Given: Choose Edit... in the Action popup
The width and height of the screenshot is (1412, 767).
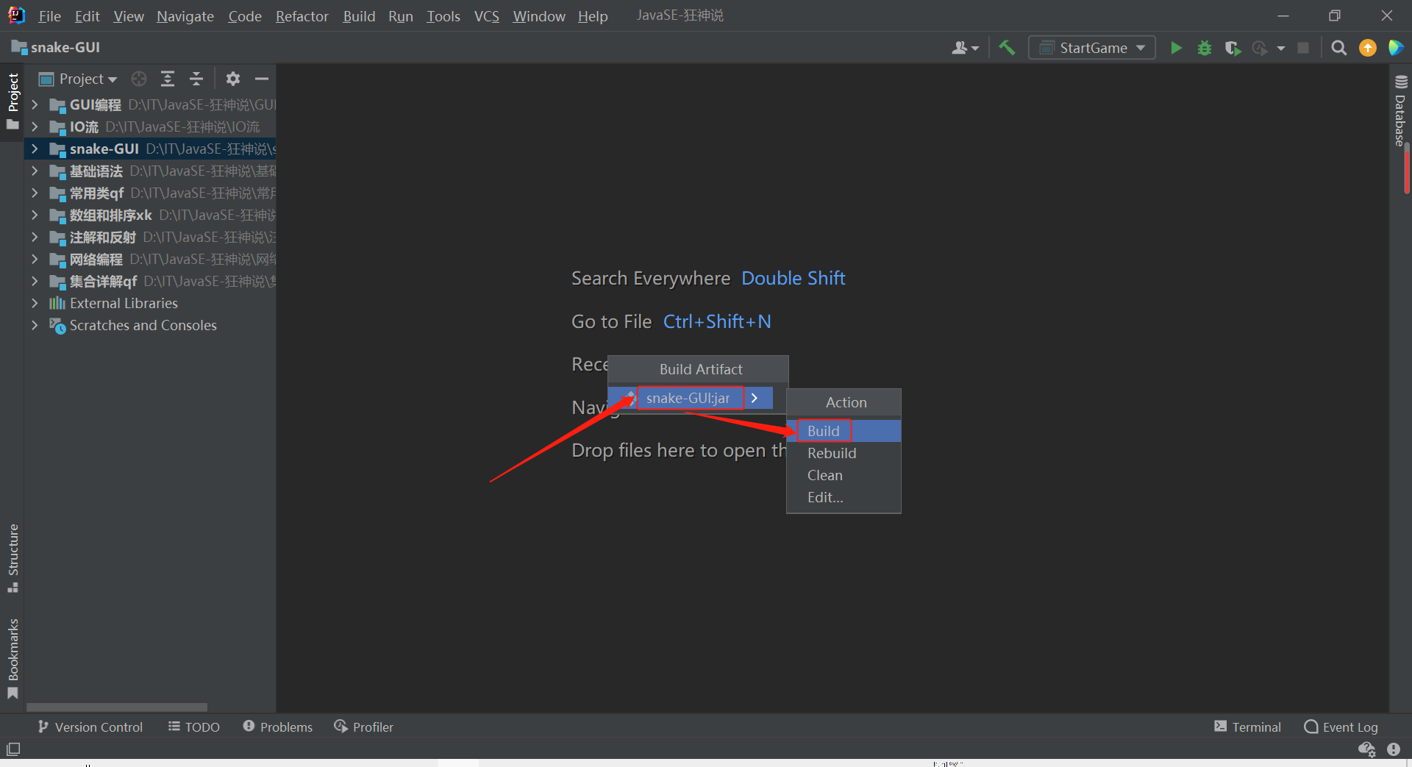Looking at the screenshot, I should [844, 497].
